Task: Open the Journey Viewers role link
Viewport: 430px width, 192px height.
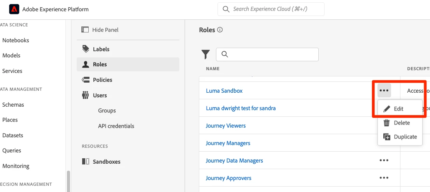Action: [x=226, y=126]
